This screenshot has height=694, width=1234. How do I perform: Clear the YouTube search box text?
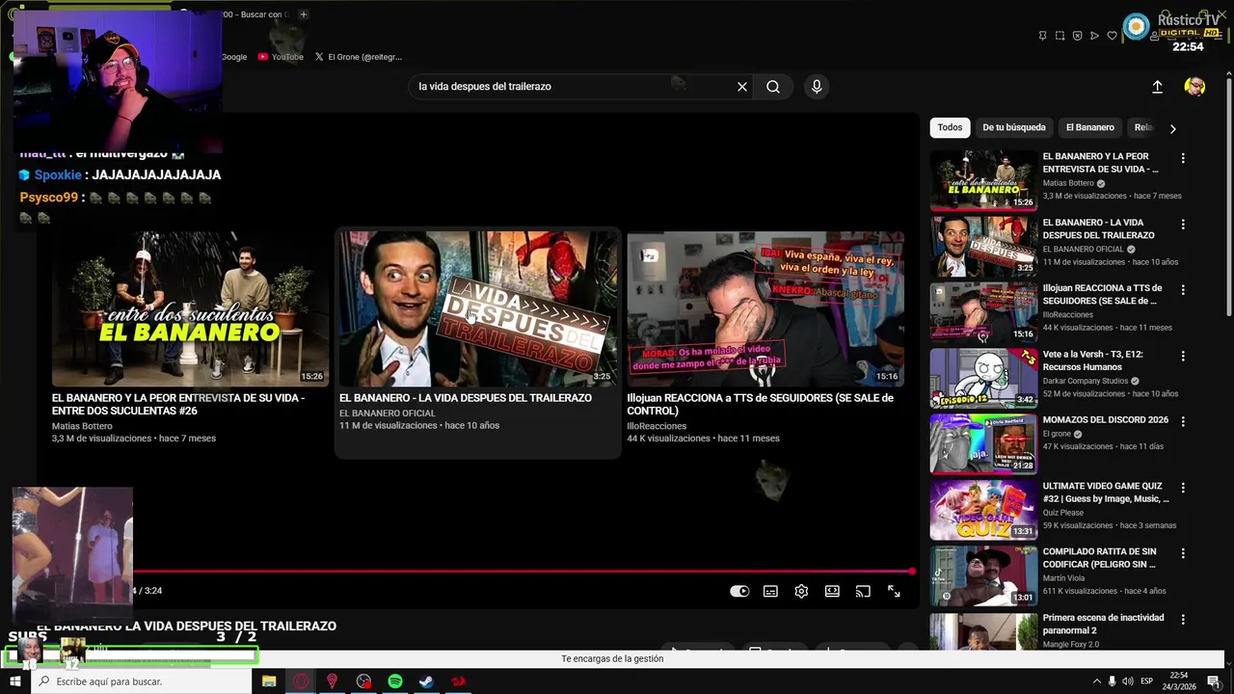[742, 87]
